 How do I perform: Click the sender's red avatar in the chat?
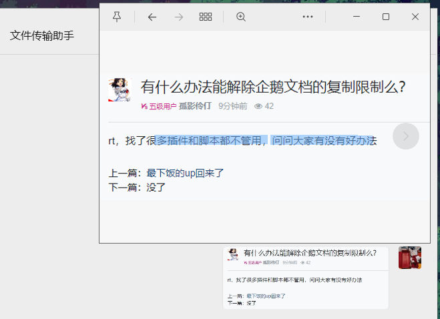[x=410, y=258]
